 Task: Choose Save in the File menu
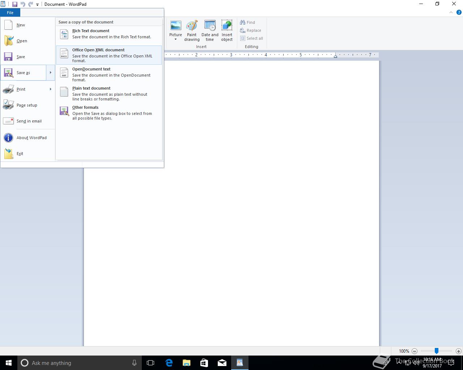coord(27,57)
